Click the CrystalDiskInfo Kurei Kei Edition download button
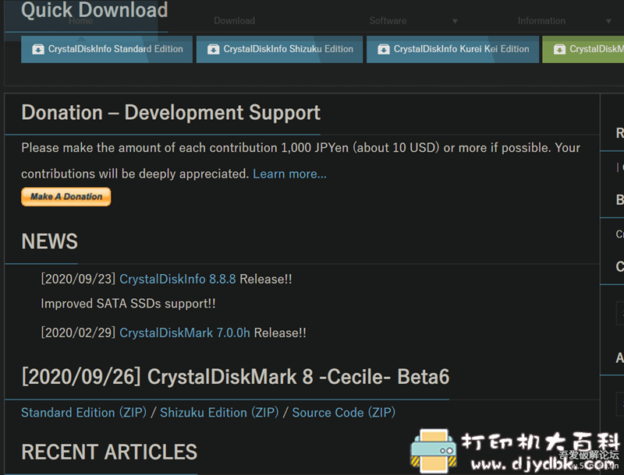Image resolution: width=624 pixels, height=475 pixels. pos(452,49)
